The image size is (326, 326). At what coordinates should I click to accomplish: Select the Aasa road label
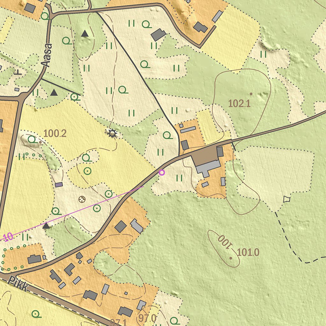[47, 55]
